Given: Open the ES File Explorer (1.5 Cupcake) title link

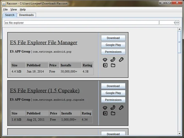Looking at the screenshot, I should point(45,90).
